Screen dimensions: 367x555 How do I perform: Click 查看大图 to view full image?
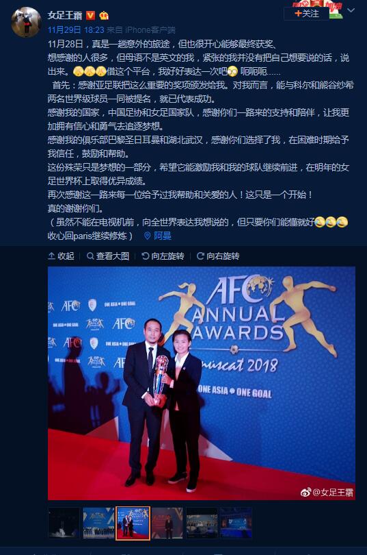tap(108, 256)
